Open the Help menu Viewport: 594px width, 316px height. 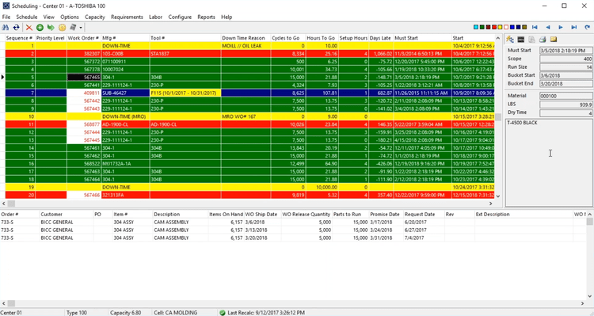click(227, 17)
